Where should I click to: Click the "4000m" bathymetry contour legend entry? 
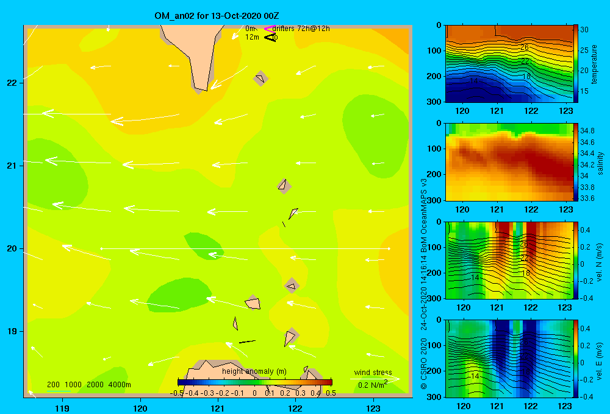point(120,385)
